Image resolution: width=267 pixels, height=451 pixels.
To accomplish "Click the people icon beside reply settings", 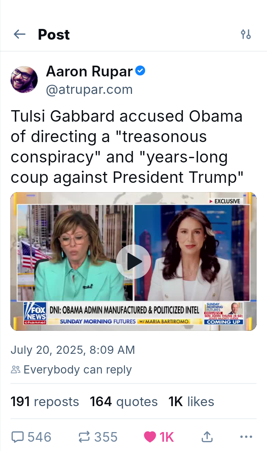I will click(x=16, y=369).
